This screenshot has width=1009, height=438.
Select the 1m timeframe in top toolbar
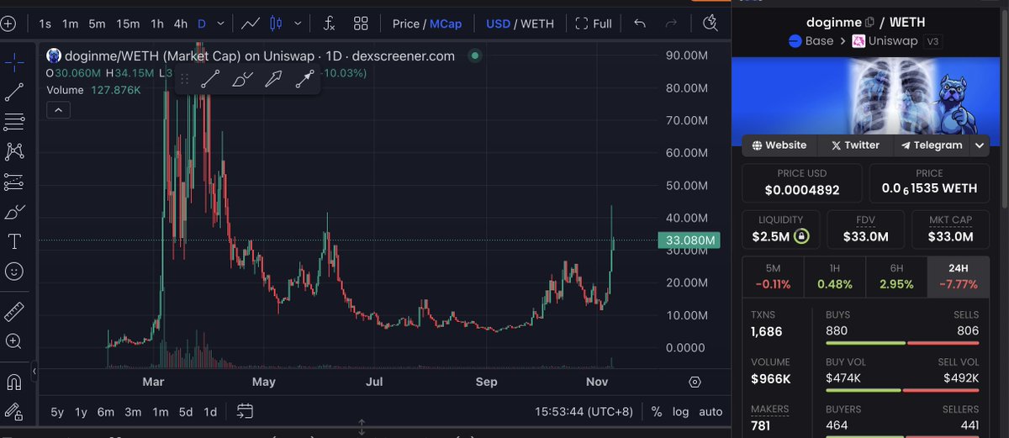(x=70, y=24)
